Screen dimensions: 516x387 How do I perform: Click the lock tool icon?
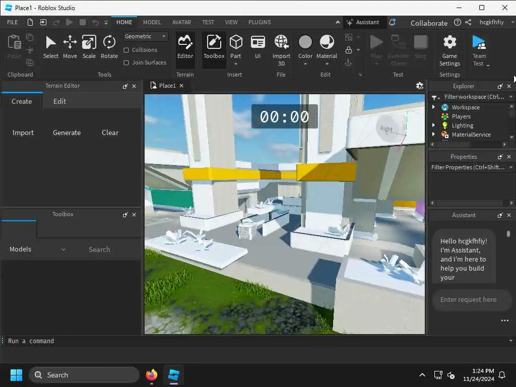click(x=349, y=50)
